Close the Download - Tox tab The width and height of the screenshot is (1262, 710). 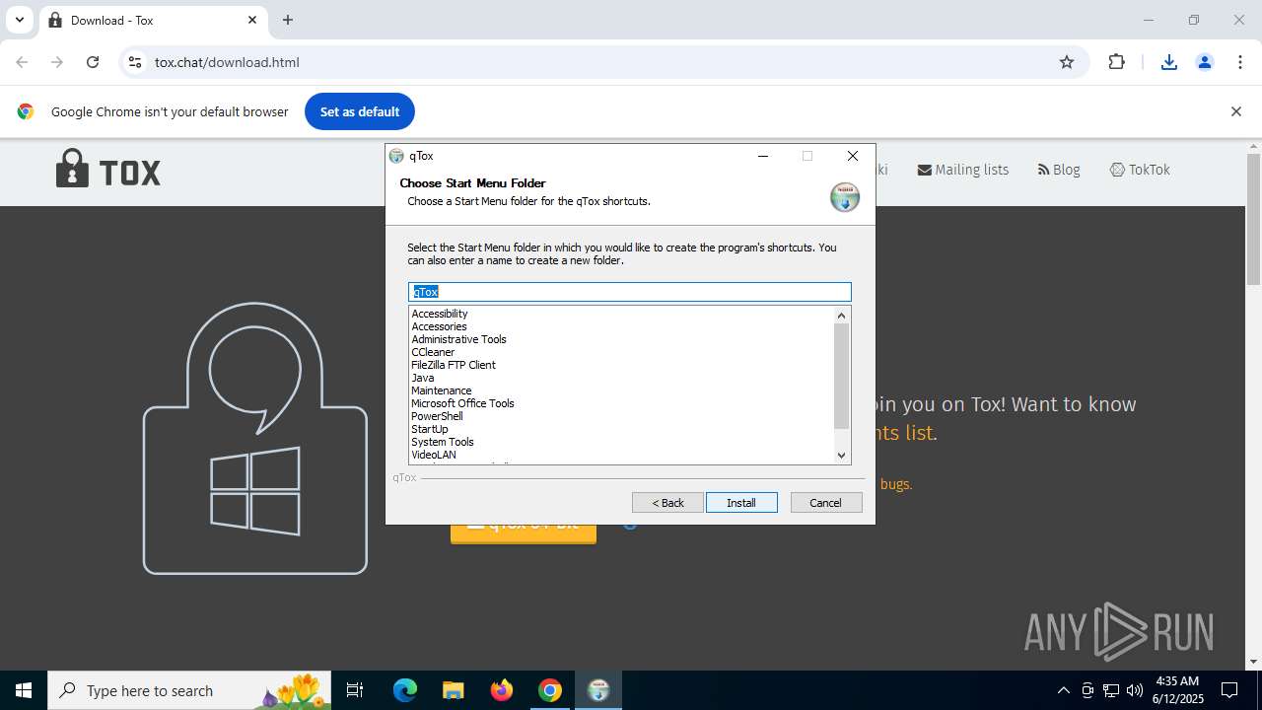pos(252,20)
